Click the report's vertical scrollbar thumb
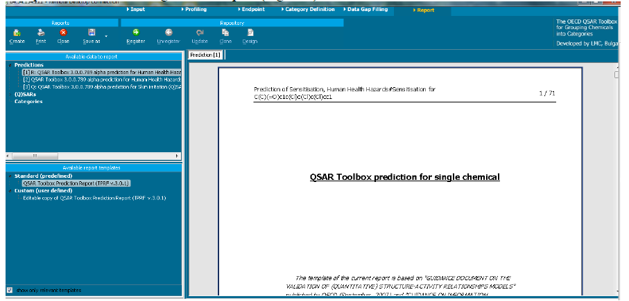Image resolution: width=629 pixels, height=301 pixels. 617,75
